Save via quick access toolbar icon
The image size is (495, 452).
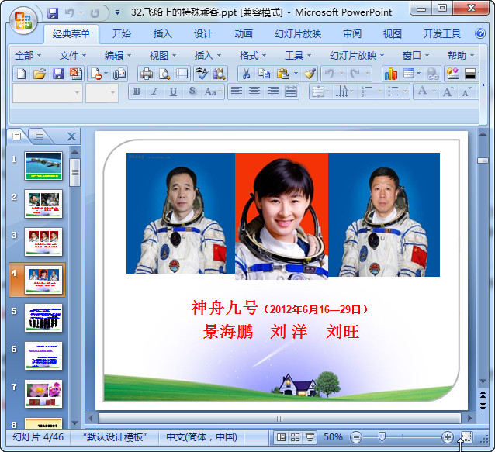coord(53,13)
